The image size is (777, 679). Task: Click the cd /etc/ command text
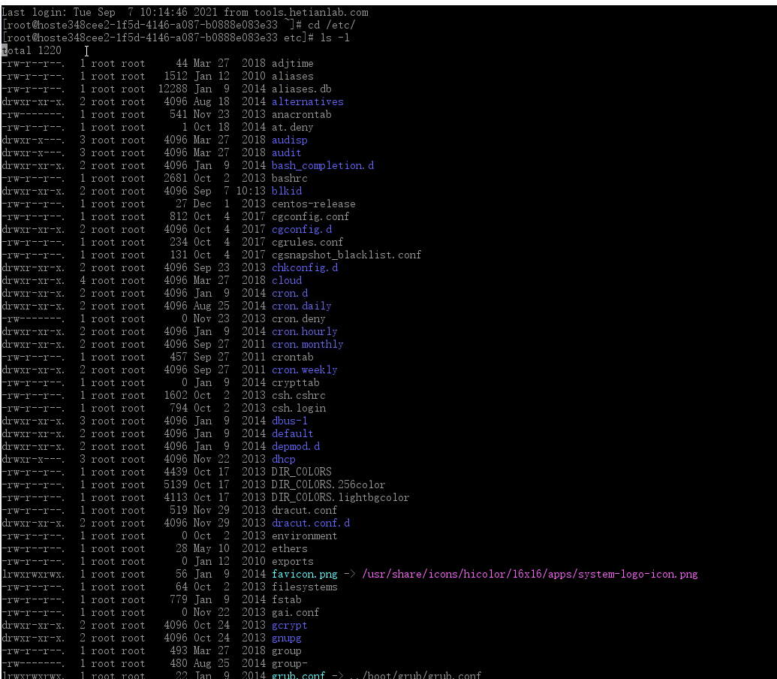point(333,25)
